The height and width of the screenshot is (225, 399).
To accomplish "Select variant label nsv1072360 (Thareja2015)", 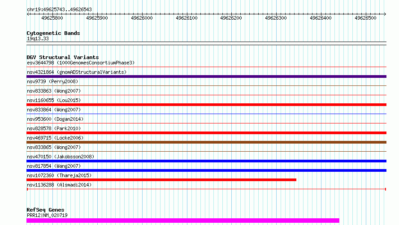I will click(59, 175).
